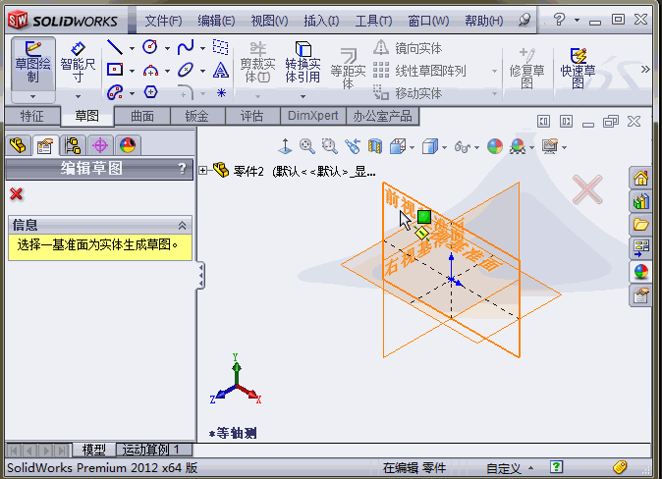This screenshot has width=662, height=479.
Task: Open View Palette icon in task pane
Action: coord(640,248)
